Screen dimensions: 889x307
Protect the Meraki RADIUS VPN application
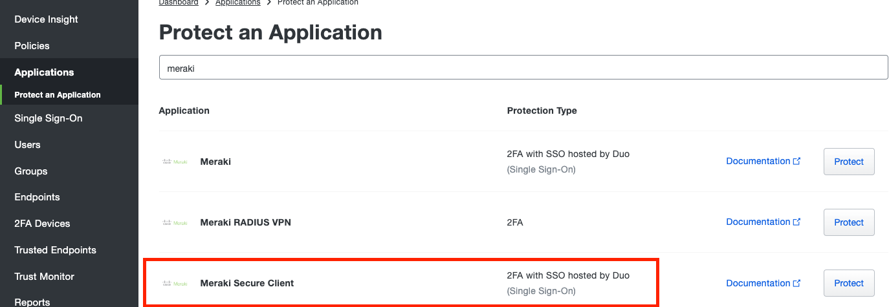tap(849, 222)
